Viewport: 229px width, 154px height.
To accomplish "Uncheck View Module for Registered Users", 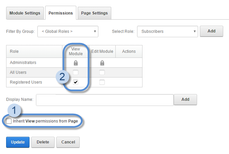I will 76,82.
